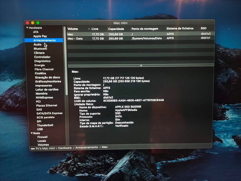Select Firewall under Rede
The image size is (241, 181).
(x=42, y=137)
